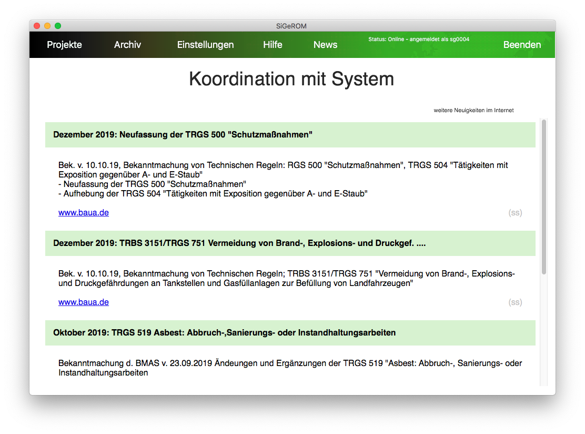Click Beenden to quit the application
Image resolution: width=585 pixels, height=434 pixels.
coord(522,45)
